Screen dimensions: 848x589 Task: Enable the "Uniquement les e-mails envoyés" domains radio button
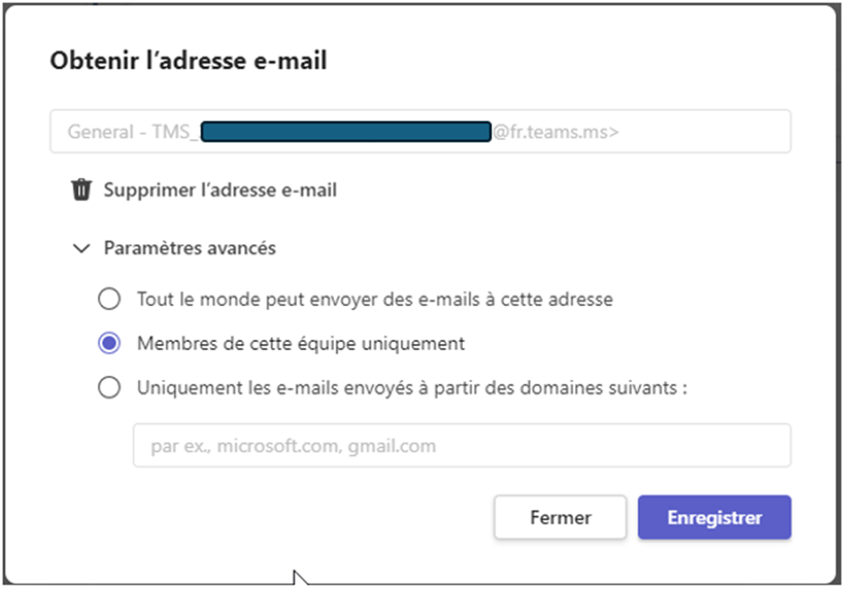[109, 388]
